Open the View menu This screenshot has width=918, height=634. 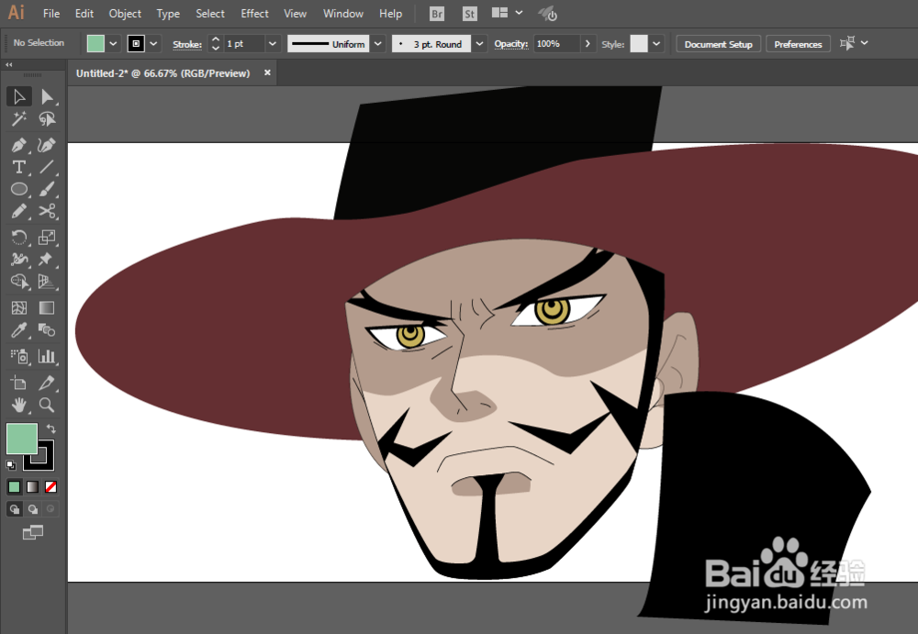coord(295,14)
